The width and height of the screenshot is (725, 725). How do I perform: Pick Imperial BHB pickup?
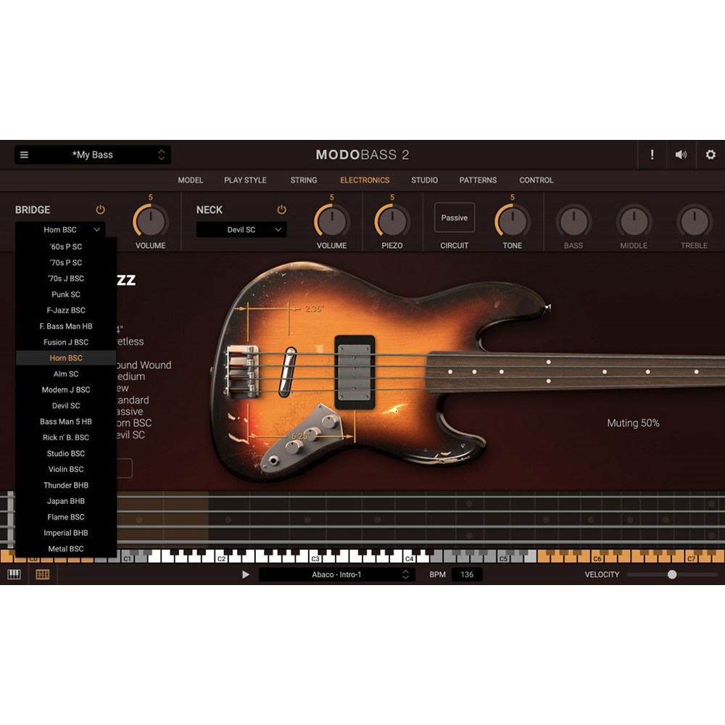click(66, 533)
